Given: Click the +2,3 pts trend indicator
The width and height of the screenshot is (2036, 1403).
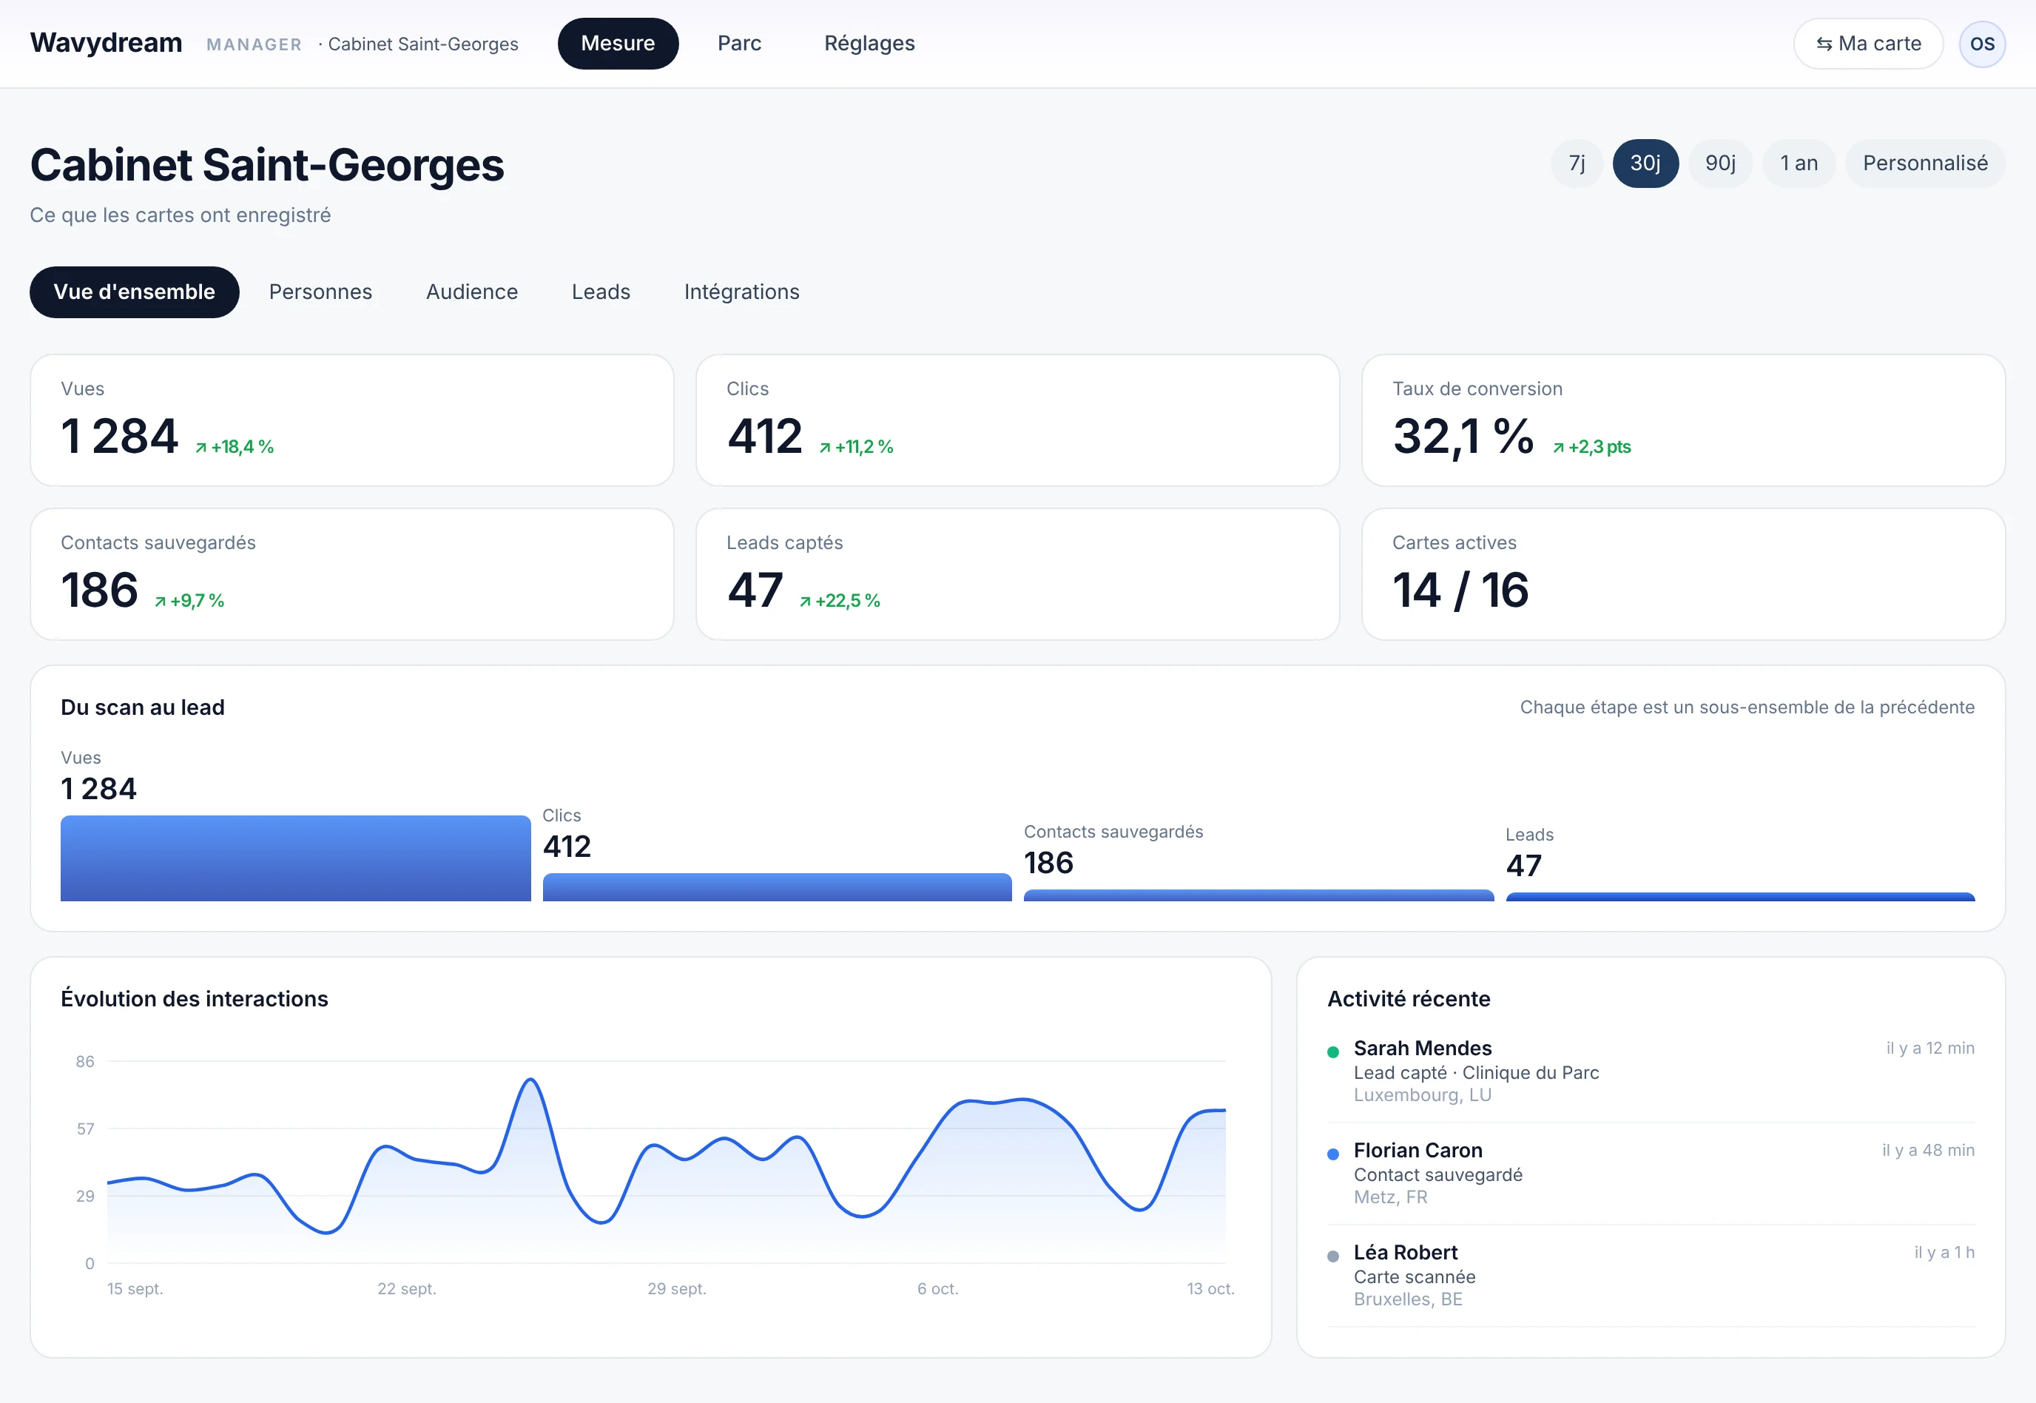Looking at the screenshot, I should [1591, 446].
